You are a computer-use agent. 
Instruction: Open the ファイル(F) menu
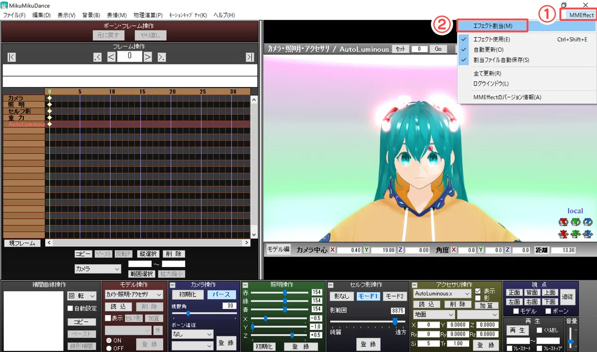pos(14,15)
